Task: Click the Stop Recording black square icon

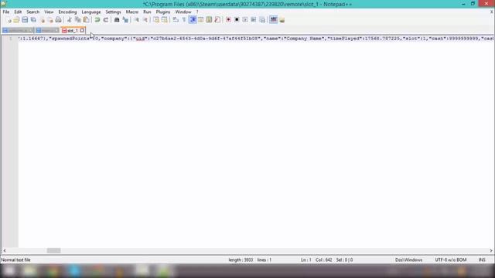Action: (237, 20)
